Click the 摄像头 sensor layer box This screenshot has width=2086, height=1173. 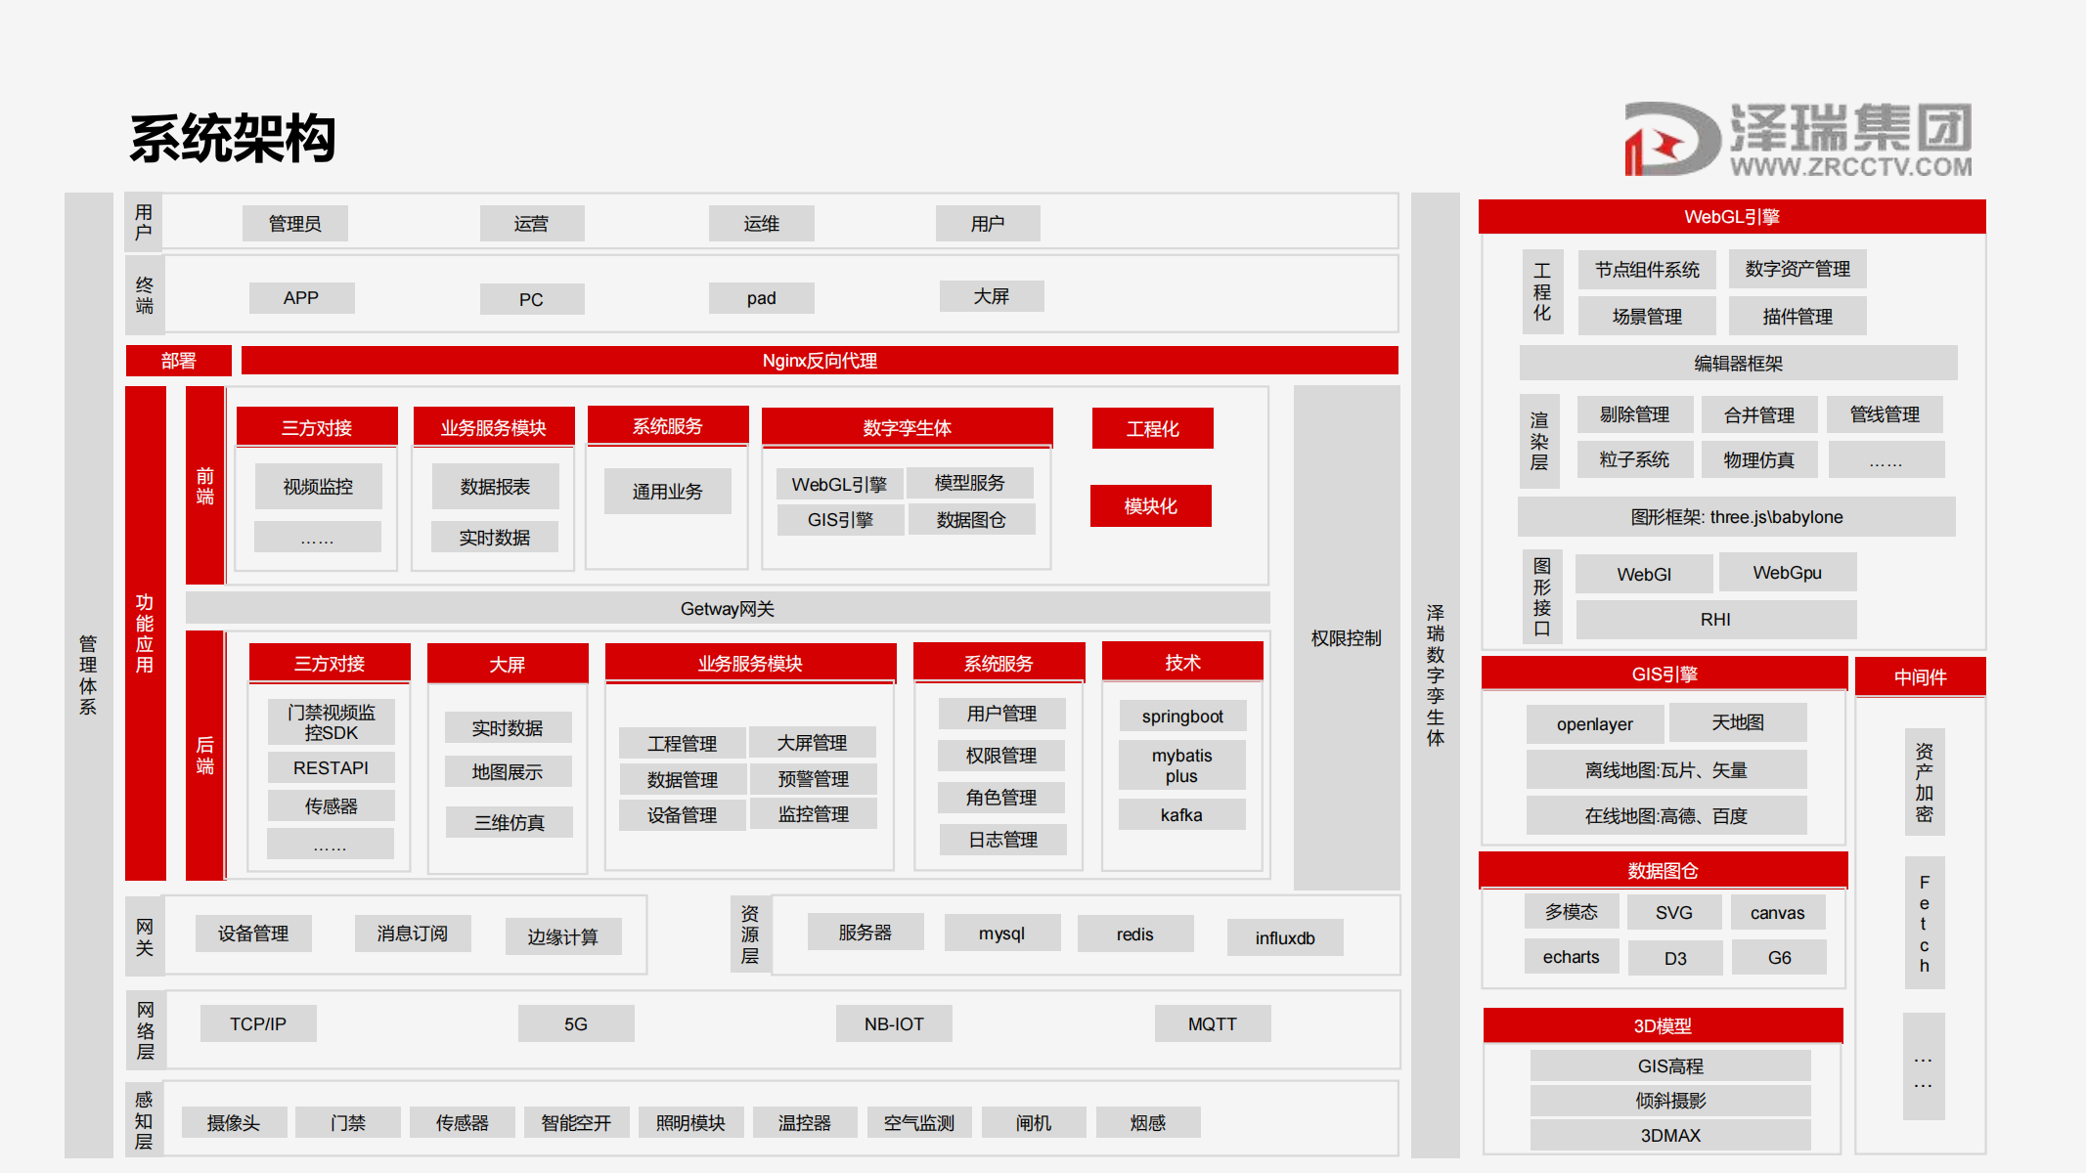point(233,1123)
